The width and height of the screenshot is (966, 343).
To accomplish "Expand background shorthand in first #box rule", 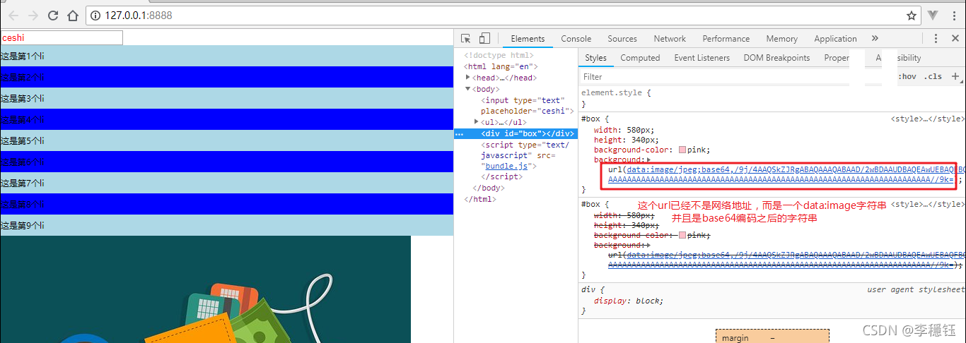I will click(649, 160).
